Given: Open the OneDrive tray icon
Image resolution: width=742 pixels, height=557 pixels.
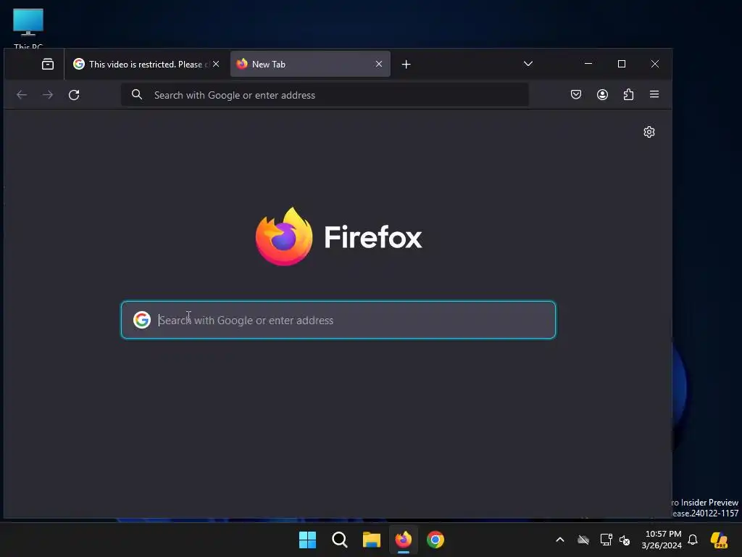Looking at the screenshot, I should pyautogui.click(x=583, y=540).
